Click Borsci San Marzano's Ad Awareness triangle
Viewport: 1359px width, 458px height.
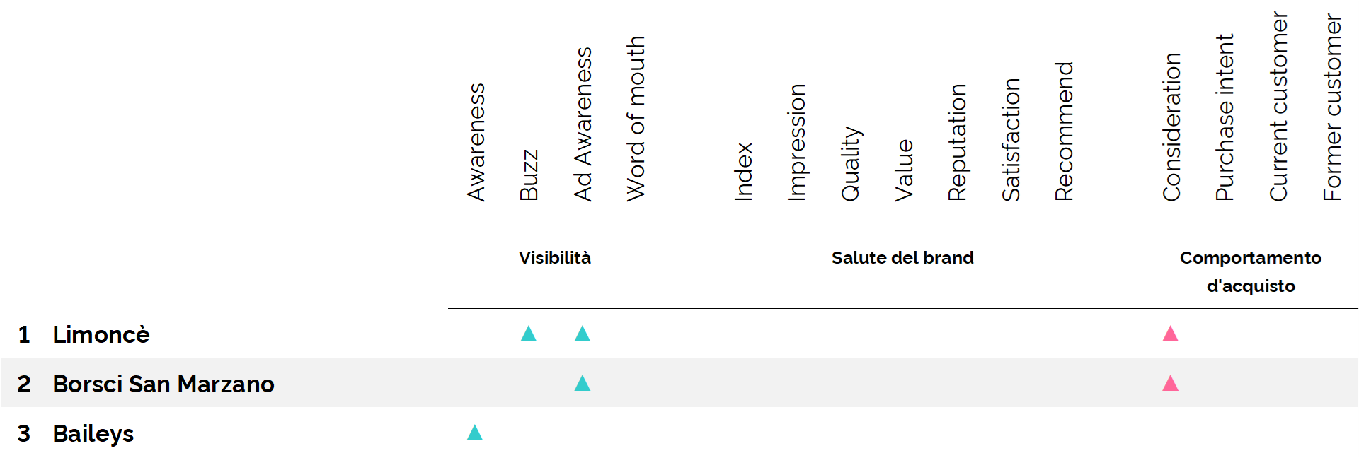click(583, 384)
